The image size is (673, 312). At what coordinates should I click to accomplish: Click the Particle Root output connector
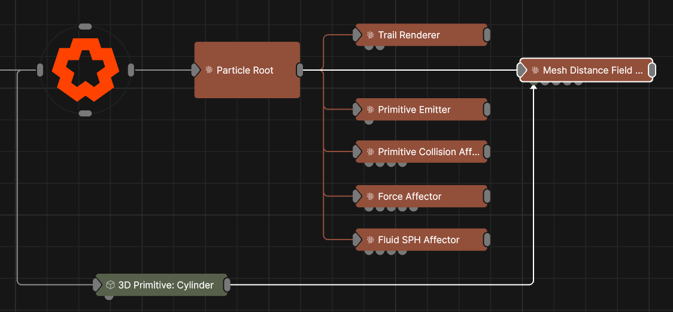click(x=300, y=70)
